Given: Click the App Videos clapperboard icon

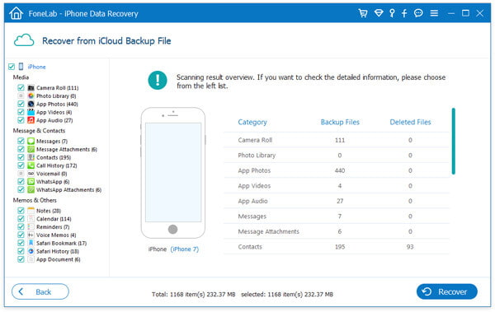Looking at the screenshot, I should (31, 112).
